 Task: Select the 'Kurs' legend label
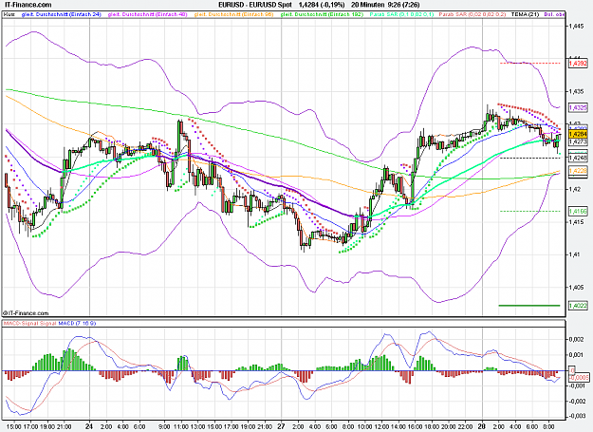[x=9, y=14]
